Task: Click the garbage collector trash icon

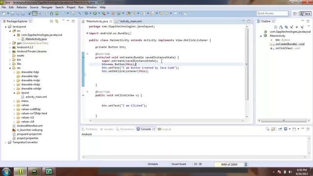Action: click(246, 164)
